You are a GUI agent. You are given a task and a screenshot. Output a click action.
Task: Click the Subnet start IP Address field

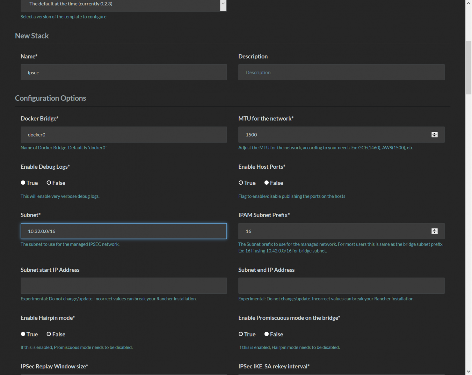(x=124, y=286)
